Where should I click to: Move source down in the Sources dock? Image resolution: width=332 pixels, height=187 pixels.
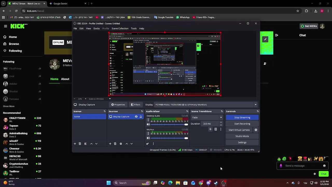point(132,144)
